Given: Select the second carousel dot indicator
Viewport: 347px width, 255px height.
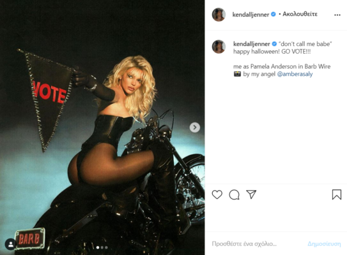Looking at the screenshot, I should tap(102, 247).
